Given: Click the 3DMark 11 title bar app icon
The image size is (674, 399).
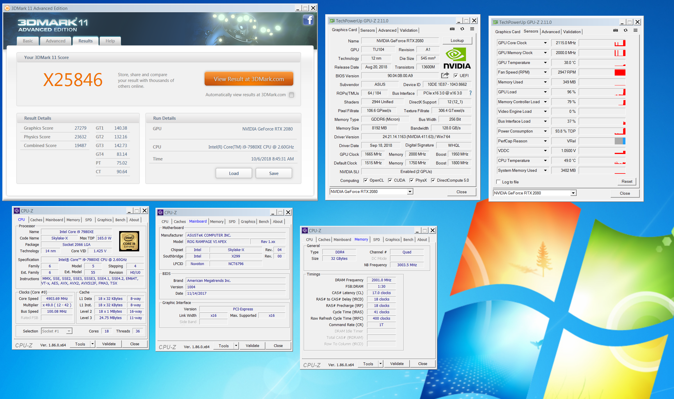Looking at the screenshot, I should (x=7, y=8).
